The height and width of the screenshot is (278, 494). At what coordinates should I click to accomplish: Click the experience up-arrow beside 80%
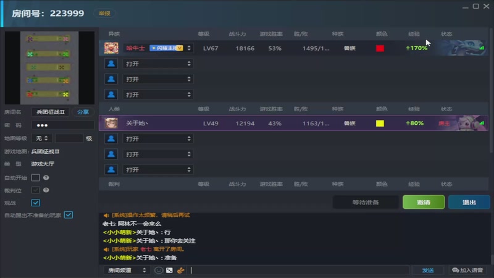tap(408, 123)
